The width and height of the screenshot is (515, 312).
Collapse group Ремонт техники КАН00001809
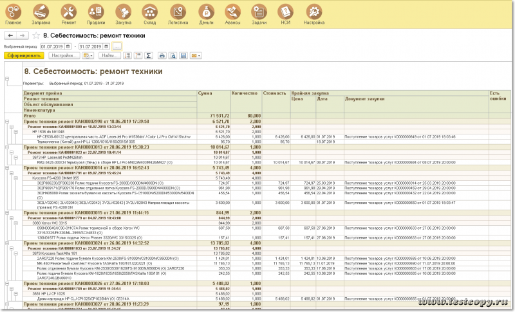coord(12,127)
